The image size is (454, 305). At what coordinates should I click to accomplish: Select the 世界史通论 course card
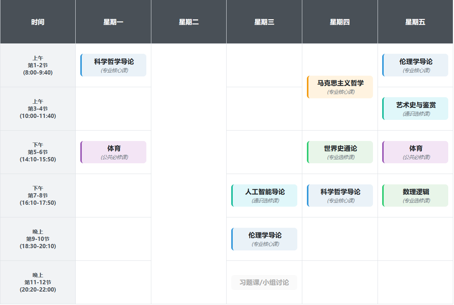point(340,152)
